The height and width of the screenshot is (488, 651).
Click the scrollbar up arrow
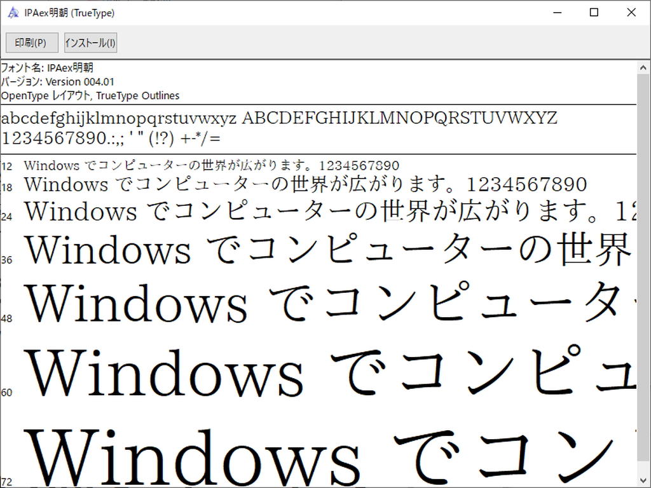click(x=643, y=67)
